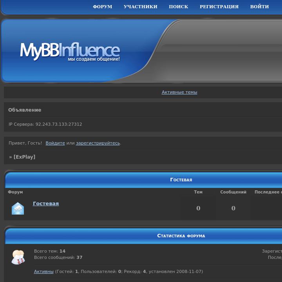Viewport: 282px width, 282px height.
Task: Click the Тем column header
Action: pyautogui.click(x=198, y=192)
